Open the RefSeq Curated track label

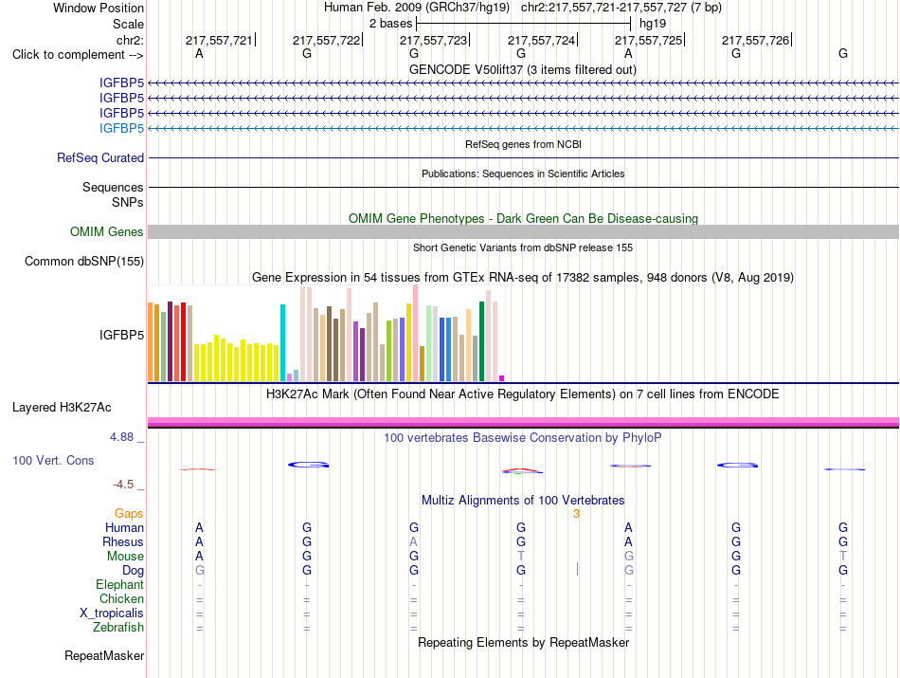click(x=99, y=158)
